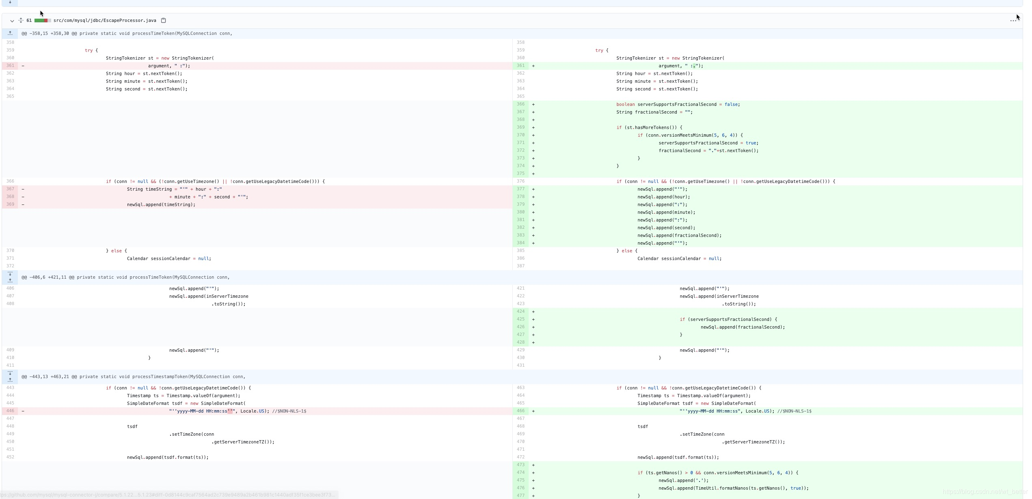Image resolution: width=1032 pixels, height=499 pixels.
Task: Click new line number 425 on right side
Action: click(x=520, y=319)
